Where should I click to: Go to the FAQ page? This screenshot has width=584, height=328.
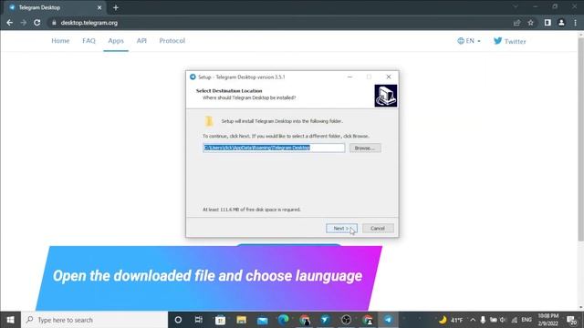(x=89, y=41)
